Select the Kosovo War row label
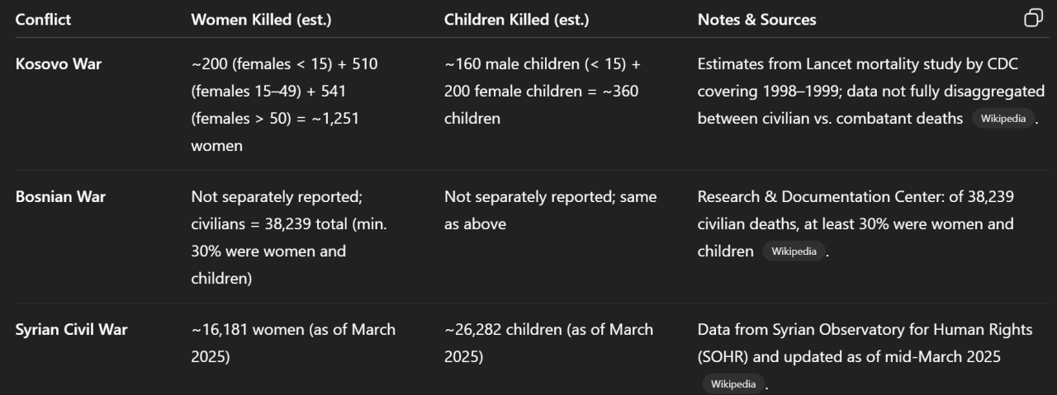Image resolution: width=1057 pixels, height=395 pixels. [x=59, y=64]
